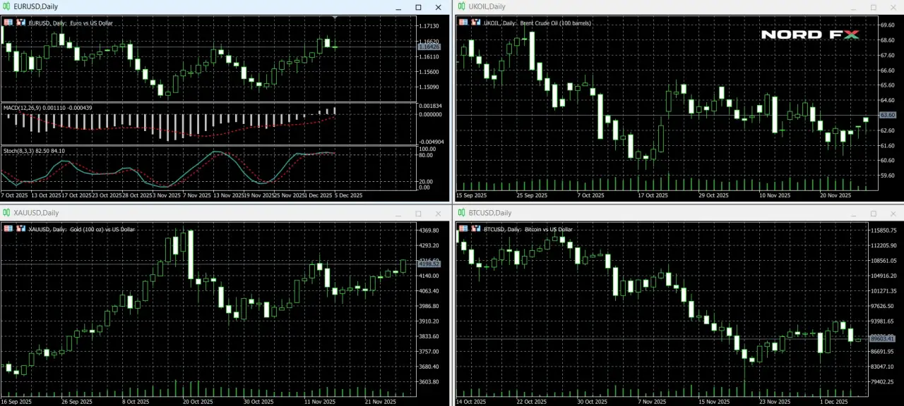
Task: Toggle the one-click trading panel icon on UKOIL chart
Action: 463,23
